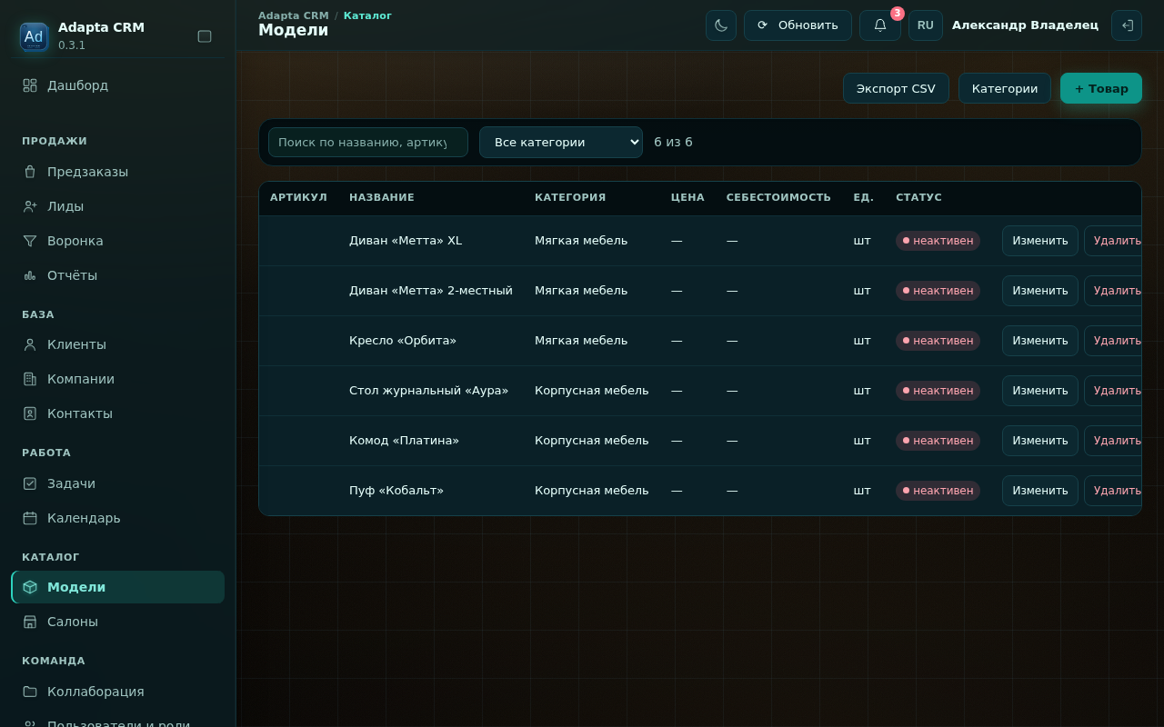This screenshot has height=727, width=1164.
Task: Edit Диван «Метта» XL via Изменить
Action: 1040,241
